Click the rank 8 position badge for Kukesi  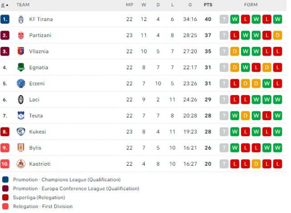pyautogui.click(x=5, y=132)
